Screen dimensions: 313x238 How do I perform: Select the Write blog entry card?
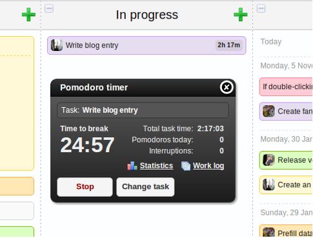[146, 45]
